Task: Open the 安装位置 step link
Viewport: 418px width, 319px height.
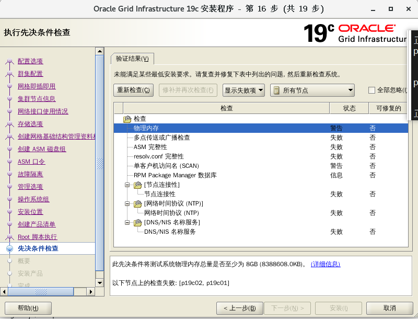Action: [30, 212]
